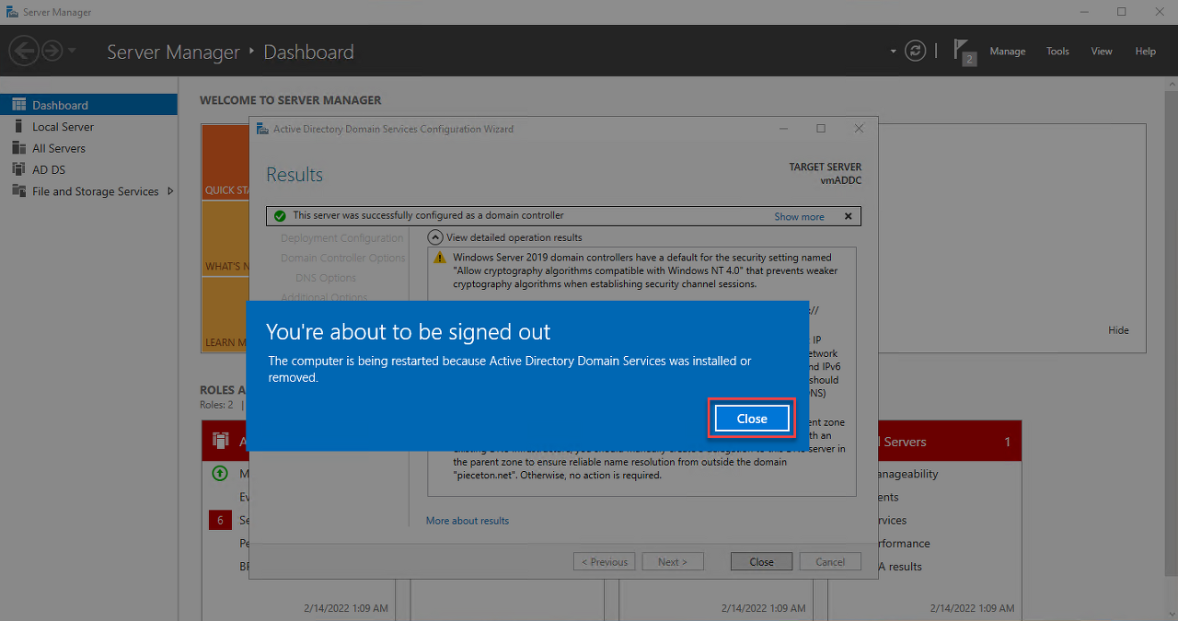Select Deployment Configuration wizard step
This screenshot has height=621, width=1178.
341,238
